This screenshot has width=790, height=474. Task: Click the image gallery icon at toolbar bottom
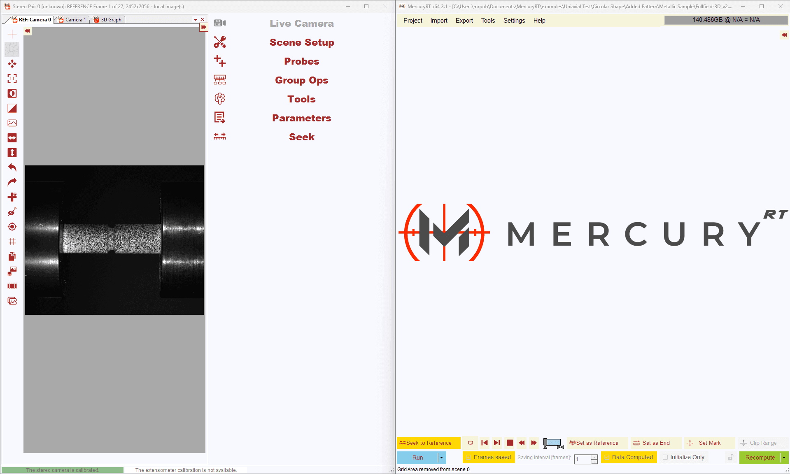click(12, 301)
